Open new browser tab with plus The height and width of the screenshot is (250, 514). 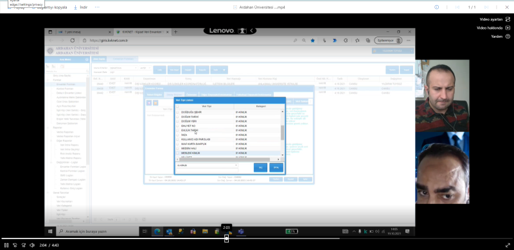pyautogui.click(x=175, y=32)
